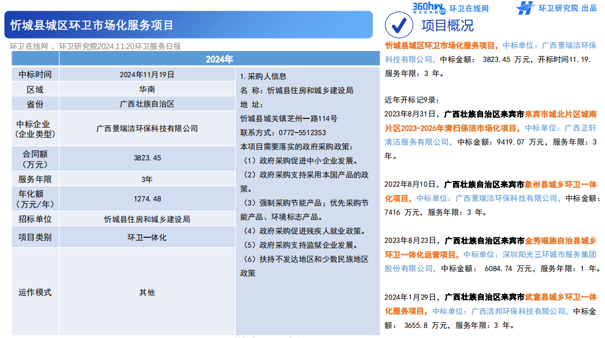Select amount 7416 万元
Viewport: 605px width, 338px height.
pos(401,213)
